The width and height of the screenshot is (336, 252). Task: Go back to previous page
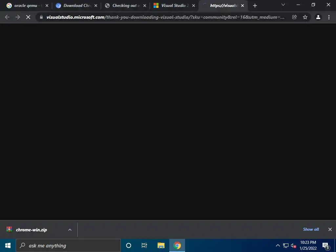click(7, 17)
